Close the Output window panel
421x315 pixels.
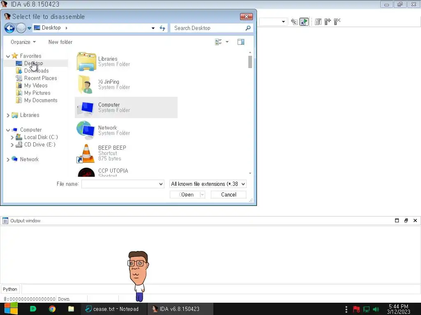tap(415, 220)
